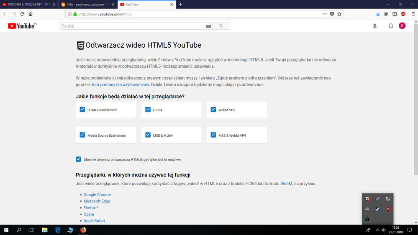Toggle the H.264 checkbox

[x=148, y=110]
